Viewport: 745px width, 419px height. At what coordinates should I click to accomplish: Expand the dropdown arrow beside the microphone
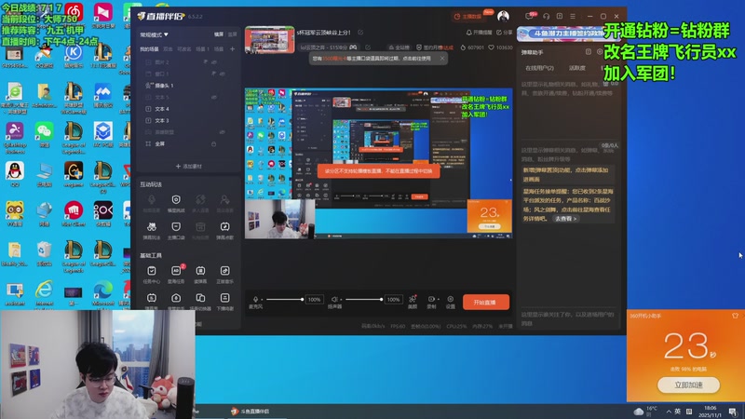tap(262, 300)
